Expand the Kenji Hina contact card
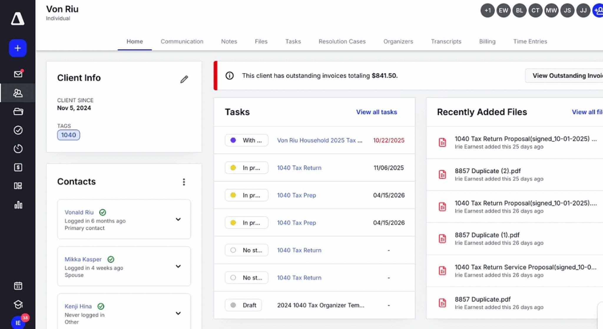The width and height of the screenshot is (603, 329). (178, 313)
